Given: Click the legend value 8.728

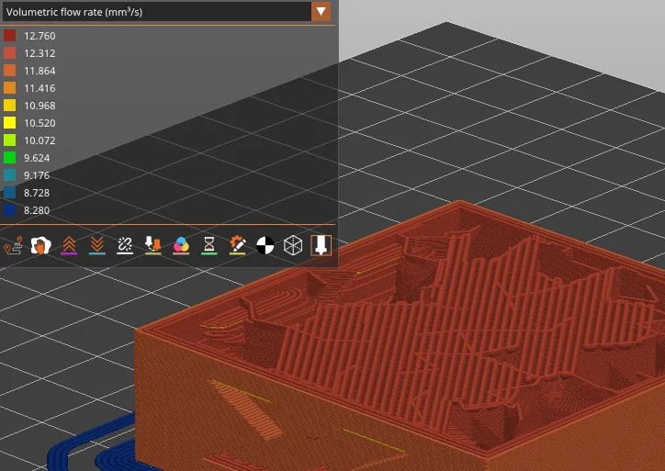Looking at the screenshot, I should pos(37,193).
